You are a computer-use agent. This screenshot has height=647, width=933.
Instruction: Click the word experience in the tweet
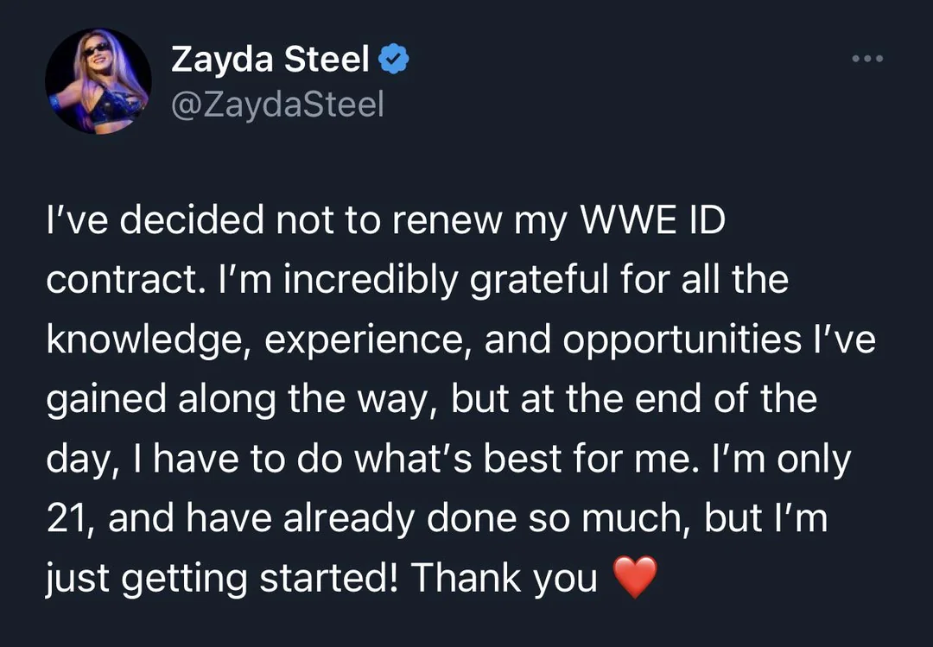(x=367, y=340)
